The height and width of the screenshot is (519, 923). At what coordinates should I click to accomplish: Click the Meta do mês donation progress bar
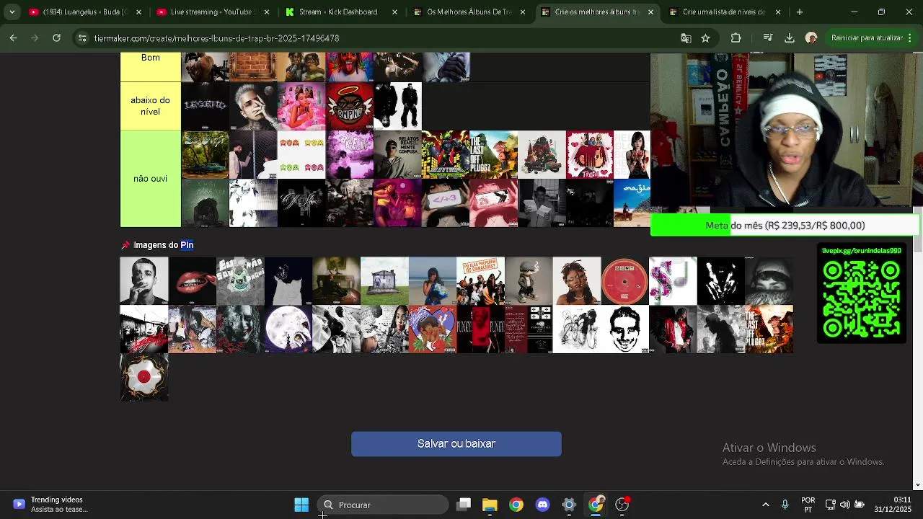tap(785, 226)
